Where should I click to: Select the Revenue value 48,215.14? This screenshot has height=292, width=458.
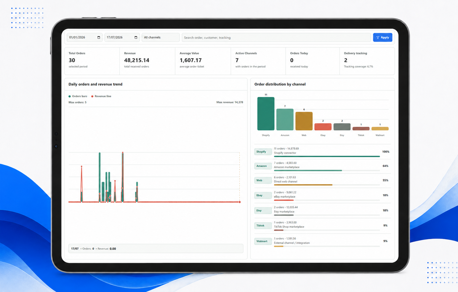pos(137,60)
